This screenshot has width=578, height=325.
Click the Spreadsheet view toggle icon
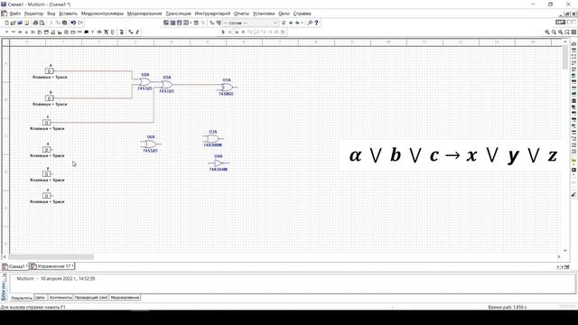[x=172, y=23]
